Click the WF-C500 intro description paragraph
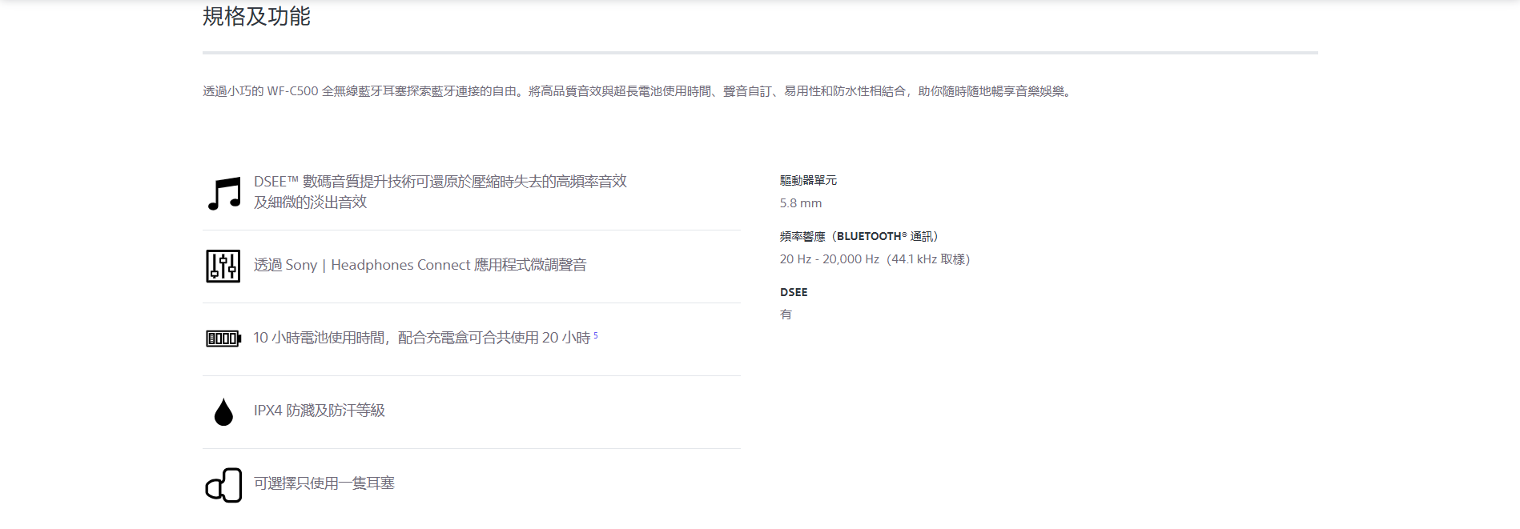 click(637, 91)
